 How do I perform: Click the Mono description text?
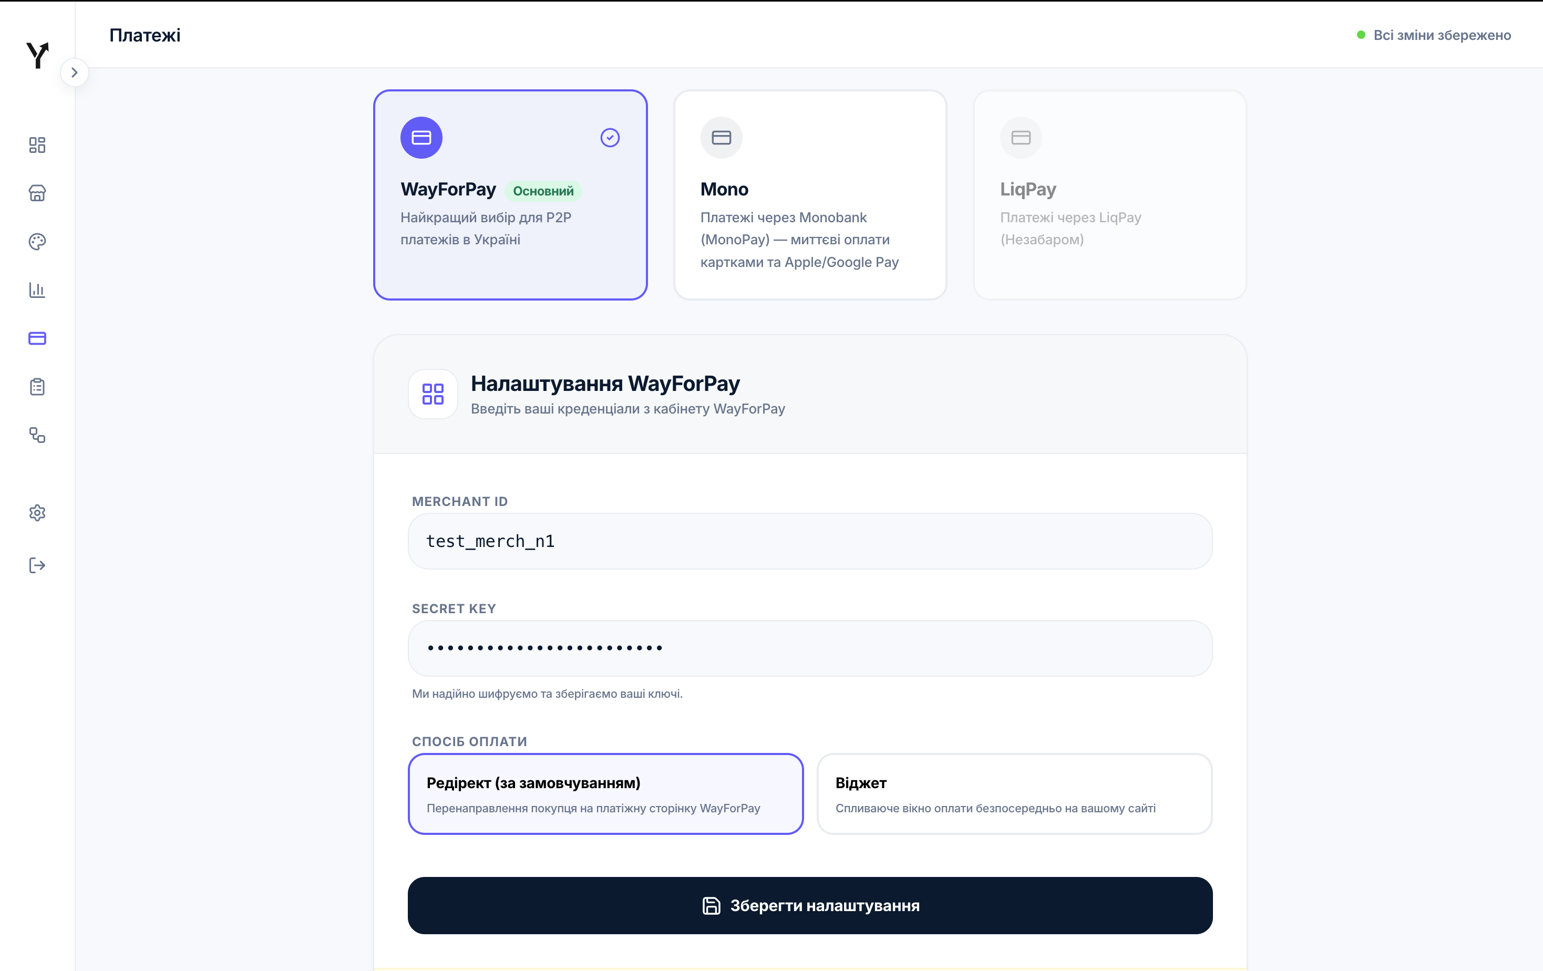click(799, 240)
